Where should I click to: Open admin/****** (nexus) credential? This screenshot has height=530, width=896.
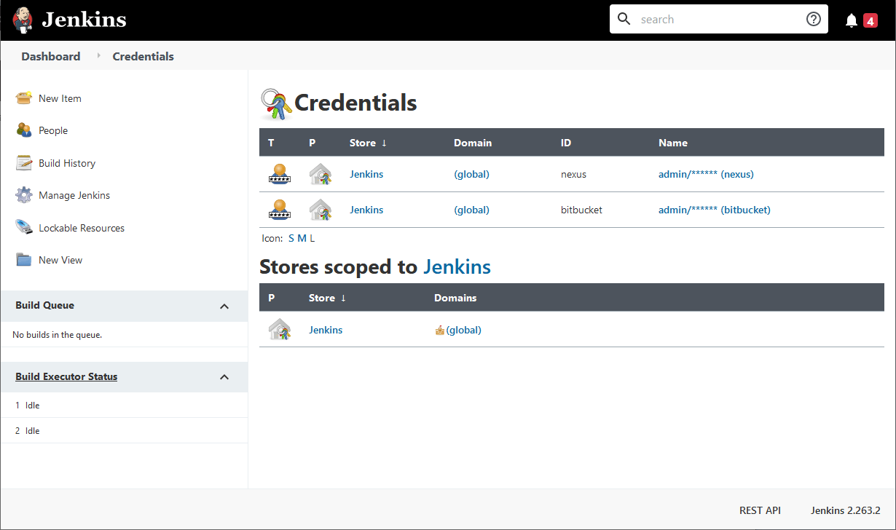tap(706, 174)
